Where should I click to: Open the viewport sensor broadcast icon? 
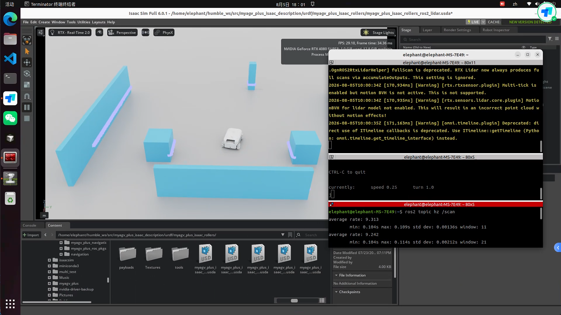tap(145, 32)
